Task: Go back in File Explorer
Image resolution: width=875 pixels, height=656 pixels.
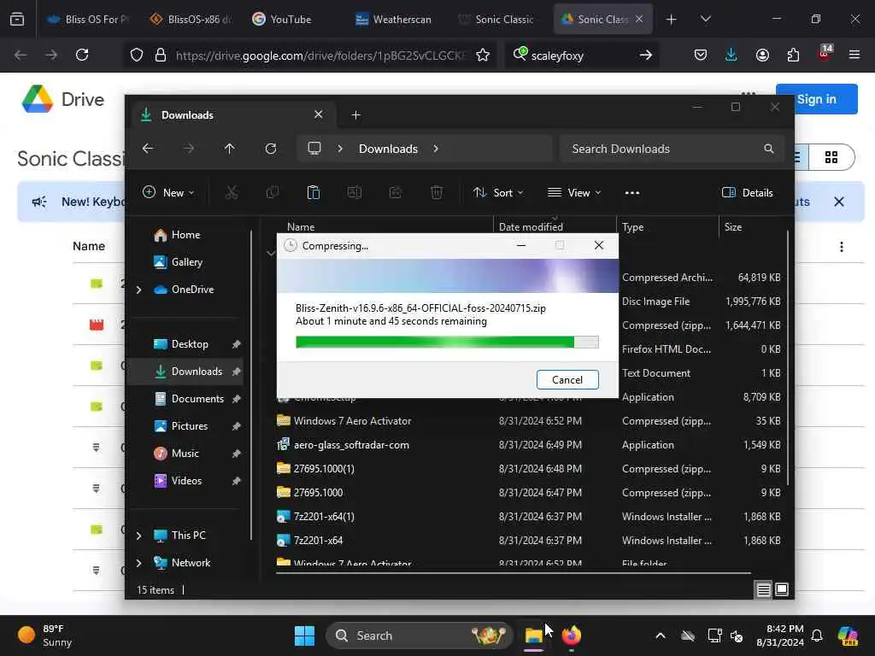Action: pyautogui.click(x=148, y=149)
